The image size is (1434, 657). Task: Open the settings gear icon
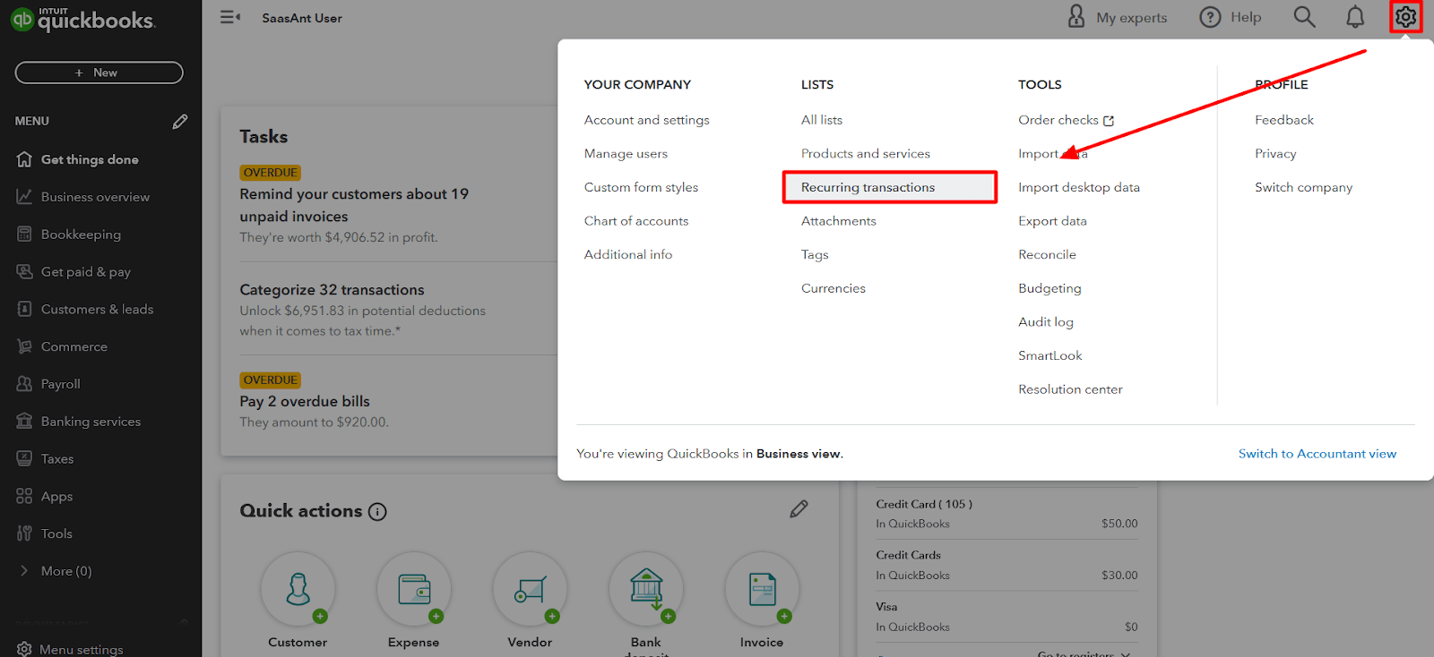click(x=1405, y=17)
